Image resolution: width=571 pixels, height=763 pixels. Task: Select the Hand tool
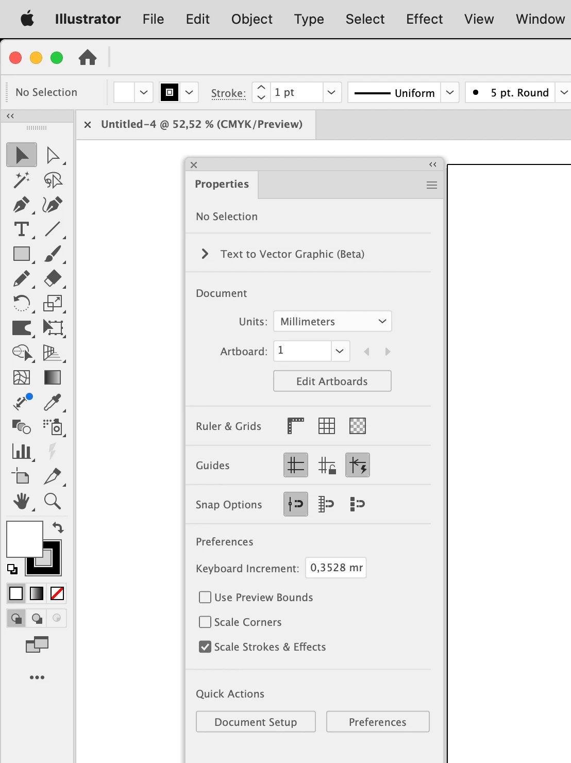(22, 501)
